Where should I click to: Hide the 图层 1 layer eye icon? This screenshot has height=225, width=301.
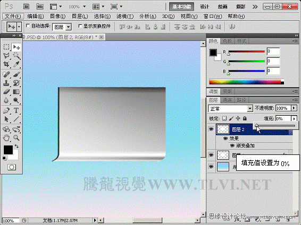[x=211, y=155]
